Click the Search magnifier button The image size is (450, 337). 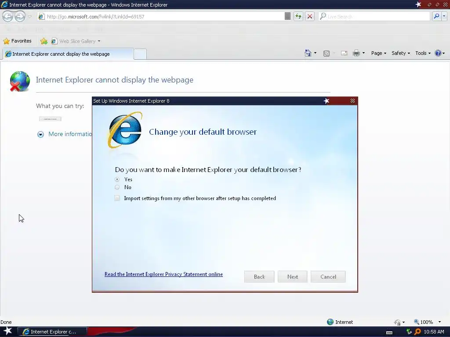(x=436, y=16)
